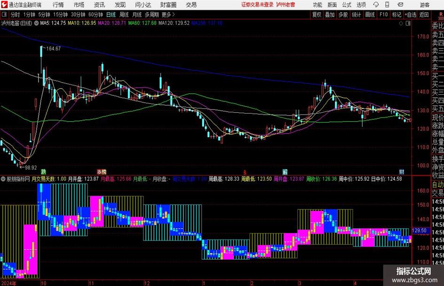The image size is (444, 286).
Task: Toggle the right sidebar panel icon atop chart
Action: (408, 23)
